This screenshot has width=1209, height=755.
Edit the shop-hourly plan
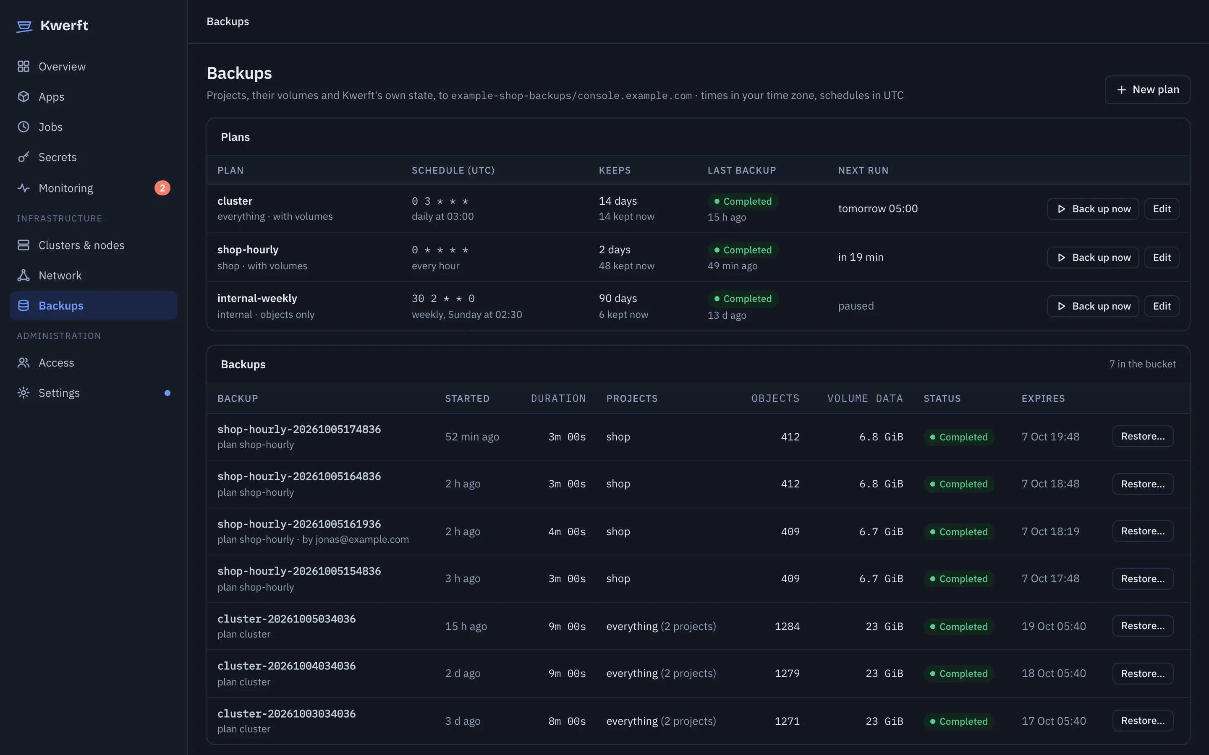point(1162,258)
